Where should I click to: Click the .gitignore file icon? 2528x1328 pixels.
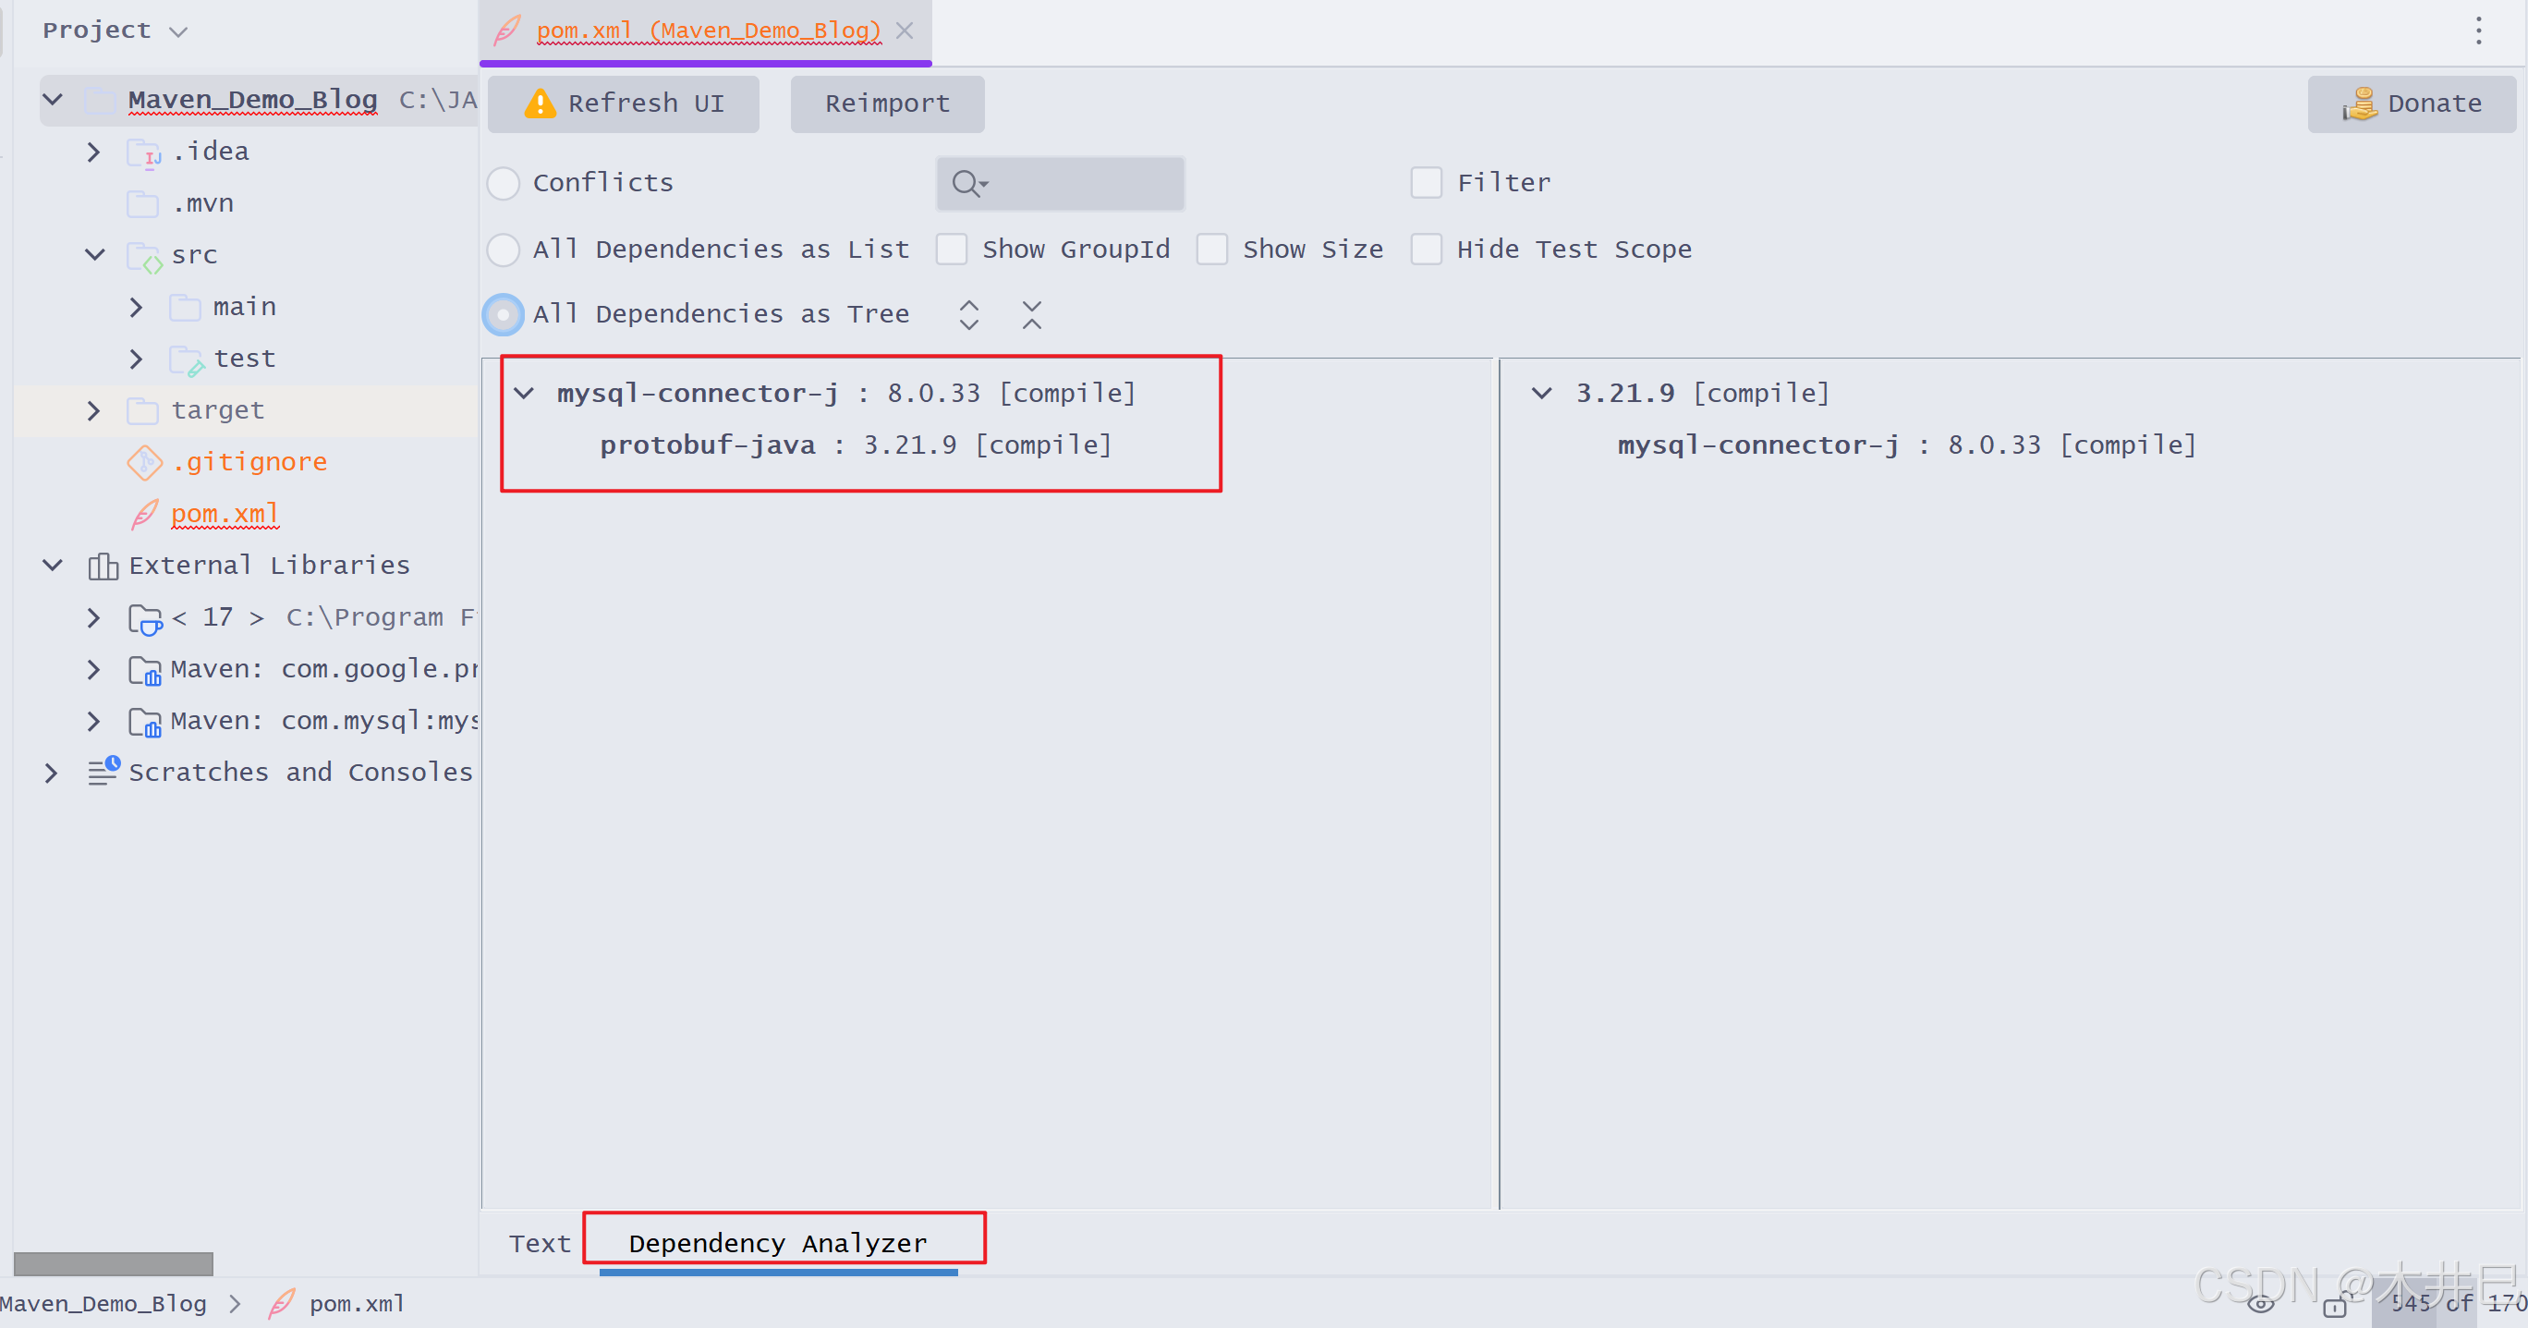[x=144, y=462]
